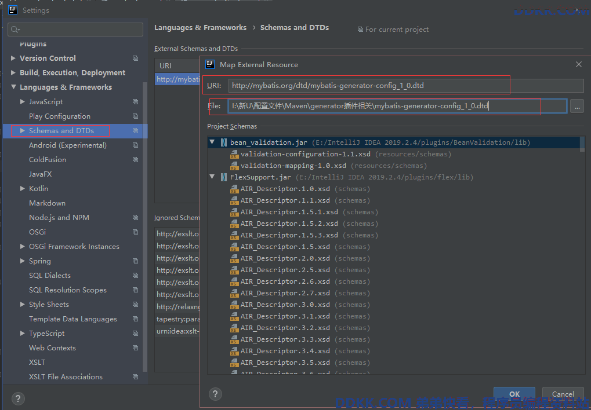Click the project-level icon next to Schemas and DTDs
Image resolution: width=591 pixels, height=410 pixels.
[x=135, y=131]
